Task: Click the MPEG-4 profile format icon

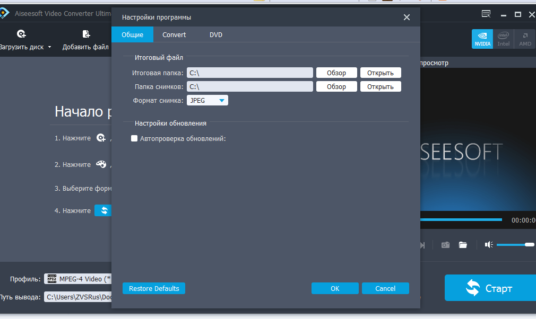Action: pyautogui.click(x=52, y=279)
